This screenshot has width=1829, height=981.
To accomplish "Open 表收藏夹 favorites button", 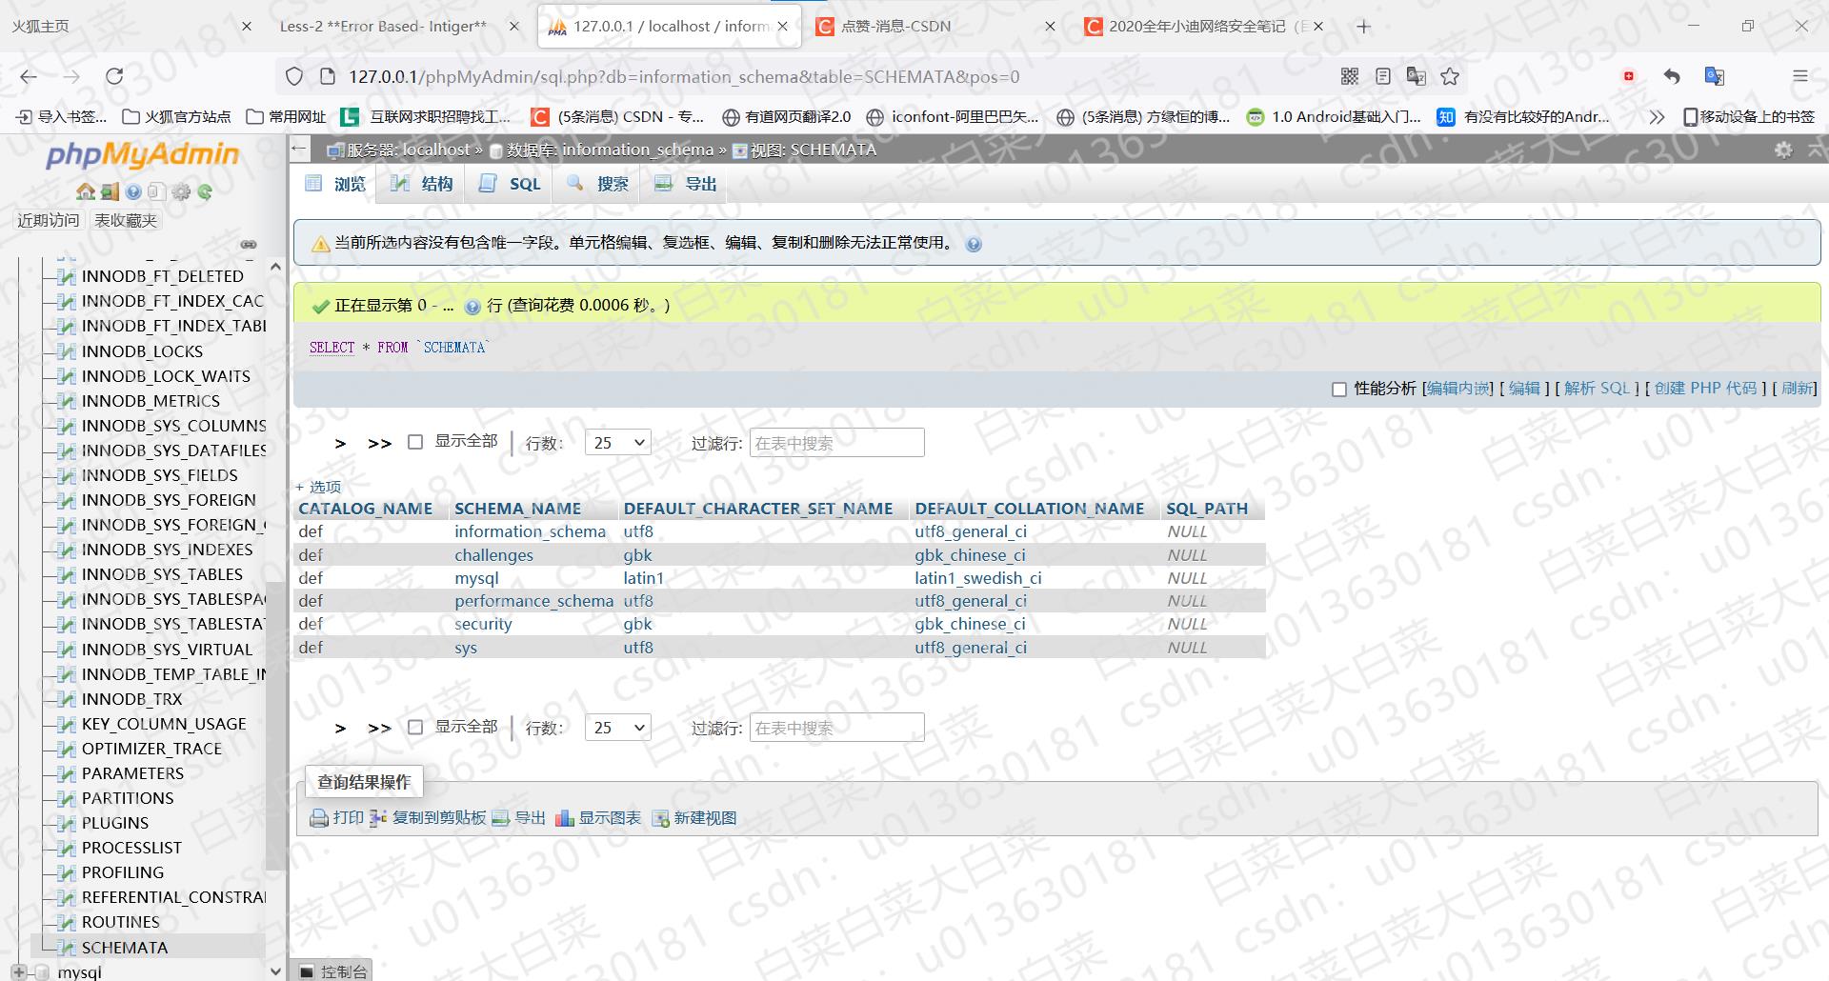I will (126, 221).
